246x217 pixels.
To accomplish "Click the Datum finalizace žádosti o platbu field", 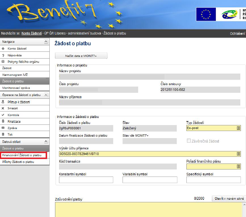I will tap(86, 141).
